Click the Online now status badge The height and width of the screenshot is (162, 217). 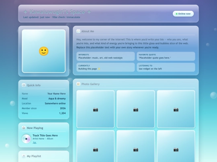tap(183, 14)
